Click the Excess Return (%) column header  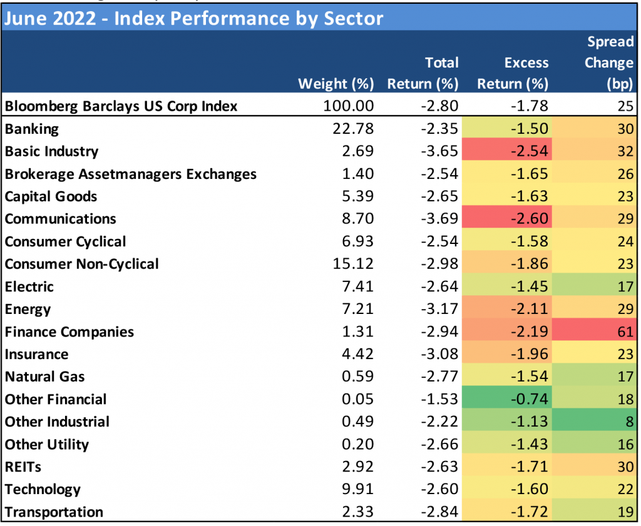tap(513, 73)
